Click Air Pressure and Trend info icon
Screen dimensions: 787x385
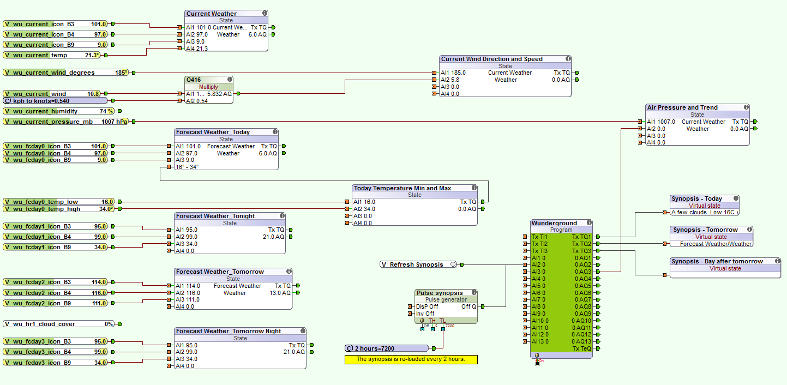pyautogui.click(x=746, y=107)
